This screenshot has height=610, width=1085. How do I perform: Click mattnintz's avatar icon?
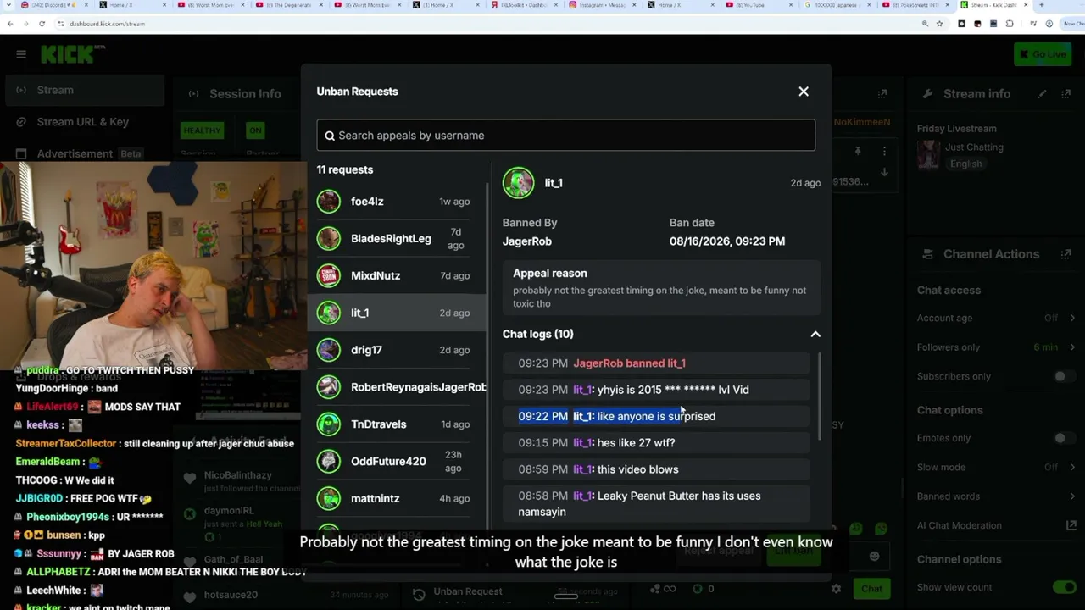click(328, 499)
